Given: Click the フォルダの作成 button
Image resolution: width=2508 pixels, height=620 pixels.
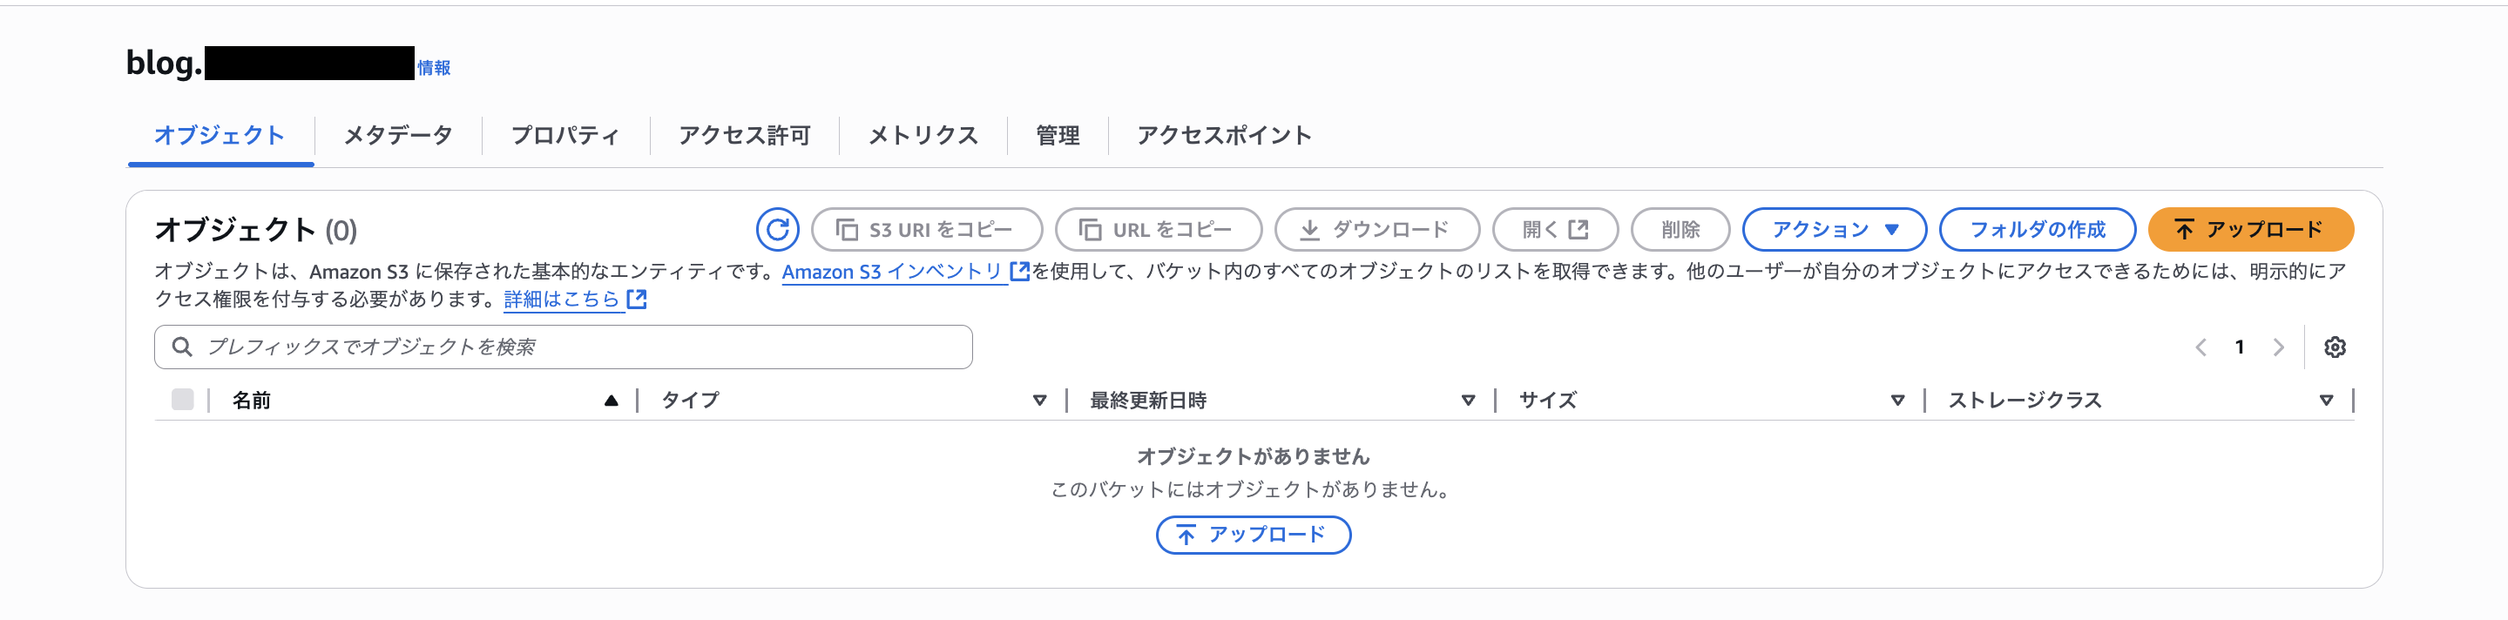Looking at the screenshot, I should (x=2037, y=230).
